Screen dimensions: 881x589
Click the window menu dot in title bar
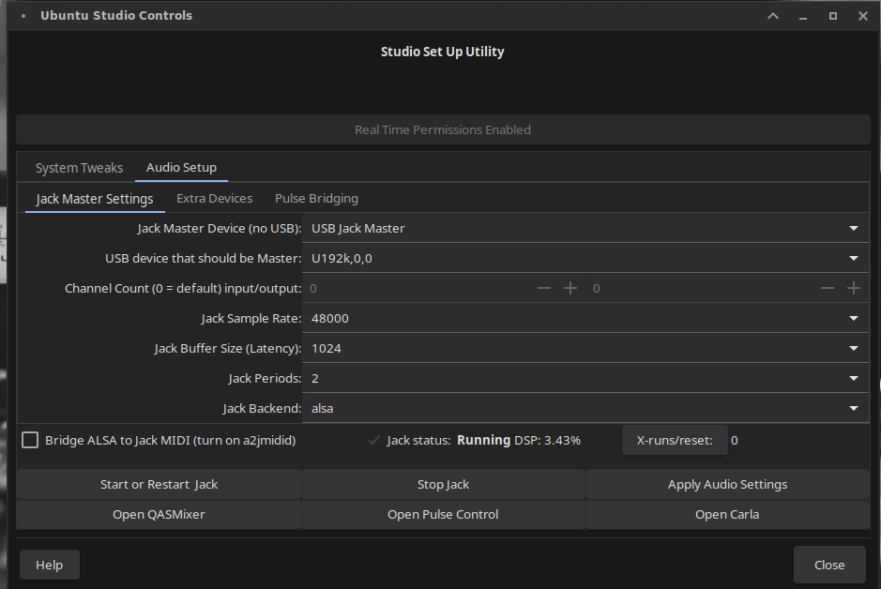coord(23,16)
